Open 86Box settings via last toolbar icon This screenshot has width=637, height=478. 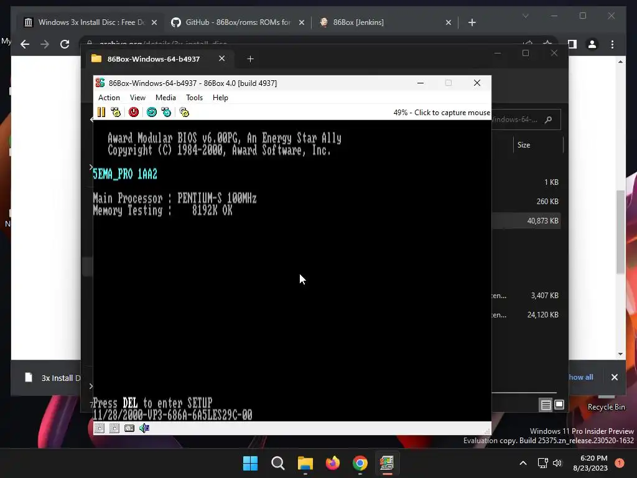(184, 112)
